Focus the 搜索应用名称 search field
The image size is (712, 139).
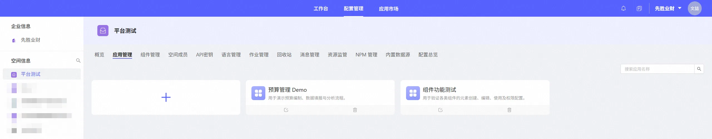(x=657, y=69)
